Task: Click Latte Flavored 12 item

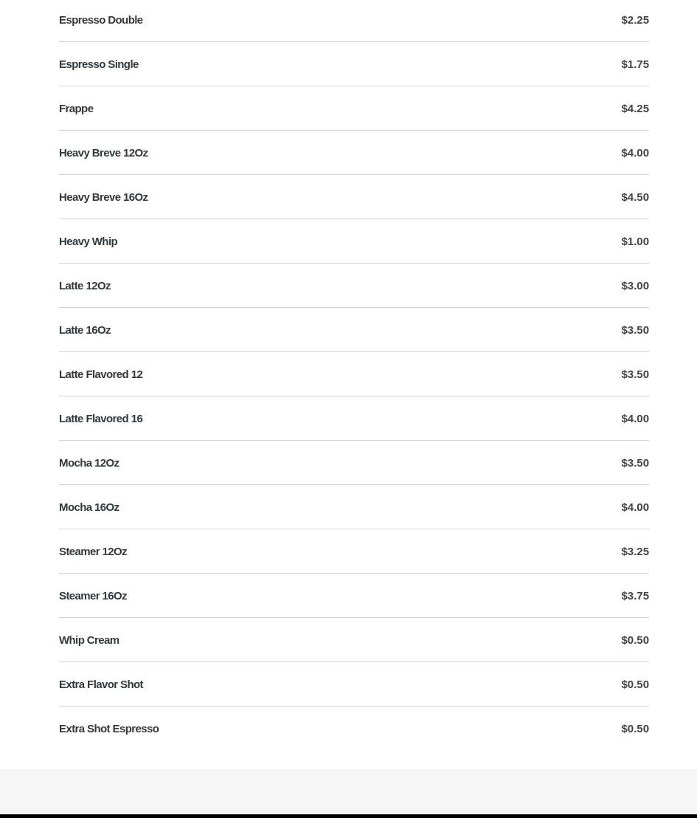Action: pos(101,374)
